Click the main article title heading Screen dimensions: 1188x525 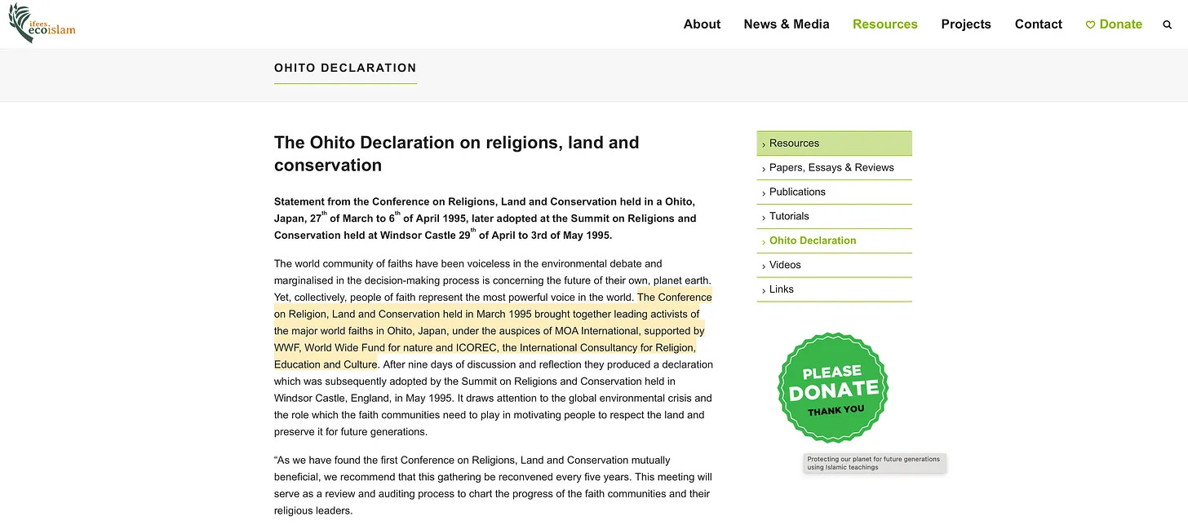[457, 154]
